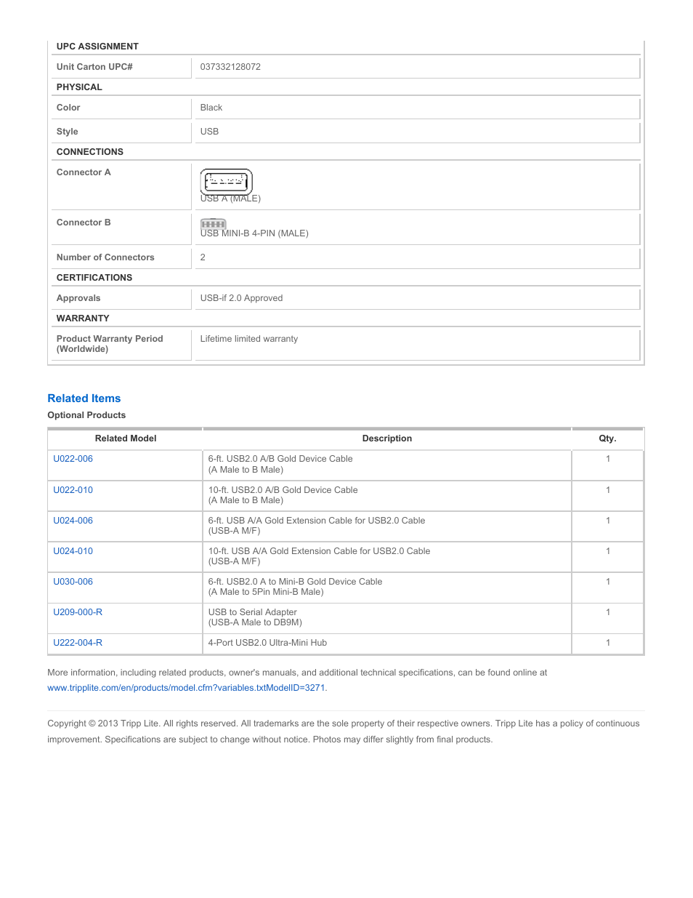The width and height of the screenshot is (693, 898).
Task: Open the U222-004-R related model link
Action: [78, 643]
